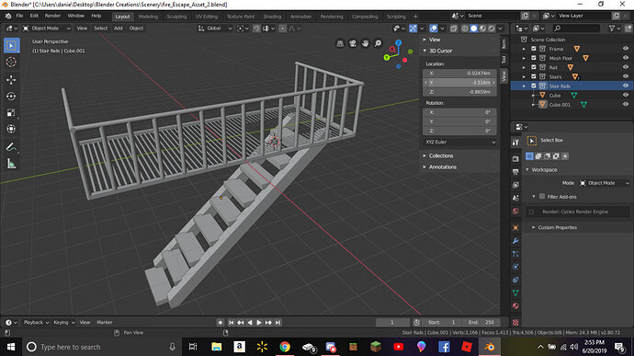Hide Cube.001 object with eye icon
This screenshot has width=634, height=356.
click(x=626, y=105)
